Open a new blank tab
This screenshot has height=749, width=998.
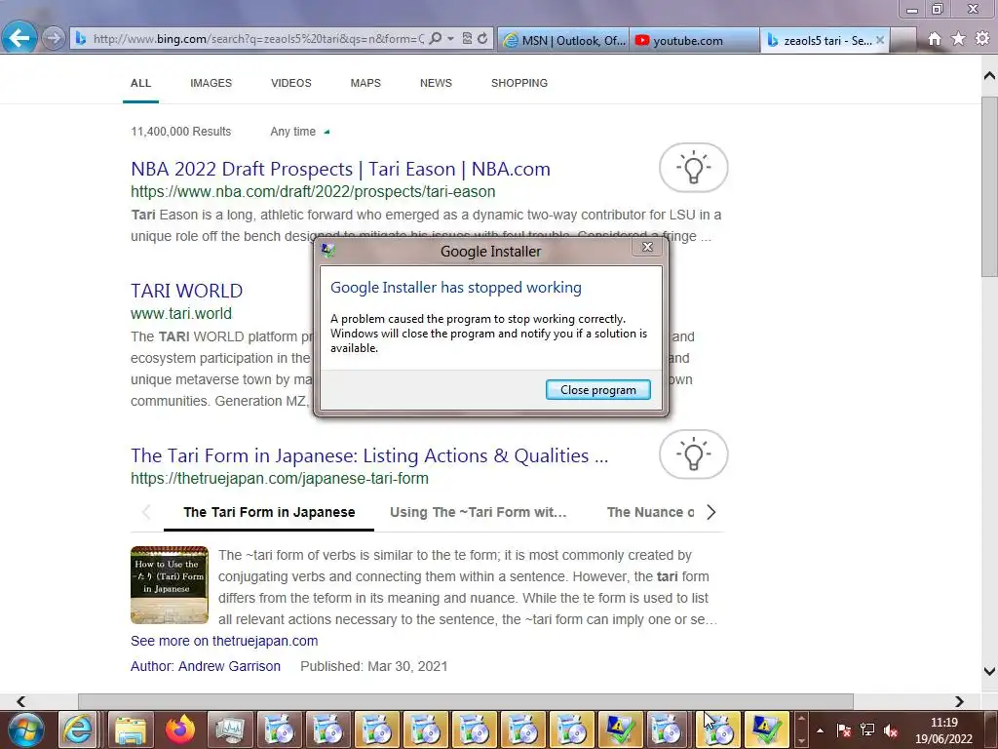902,40
